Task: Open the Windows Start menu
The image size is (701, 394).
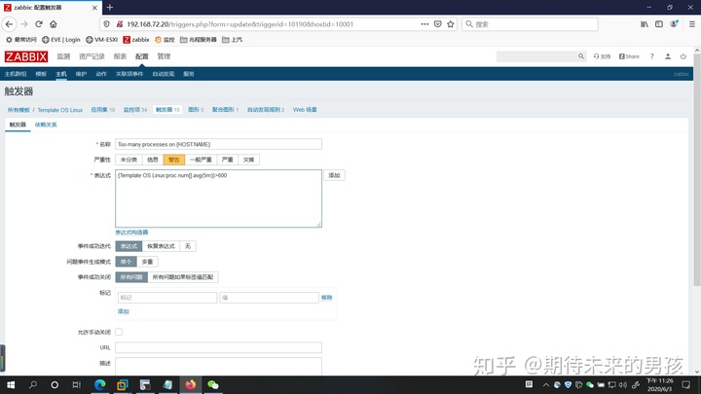Action: 11,384
